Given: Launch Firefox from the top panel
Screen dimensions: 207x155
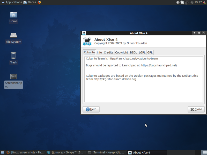Looking at the screenshot, I should tap(39, 2).
